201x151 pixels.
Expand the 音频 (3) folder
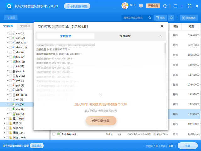click(5, 123)
